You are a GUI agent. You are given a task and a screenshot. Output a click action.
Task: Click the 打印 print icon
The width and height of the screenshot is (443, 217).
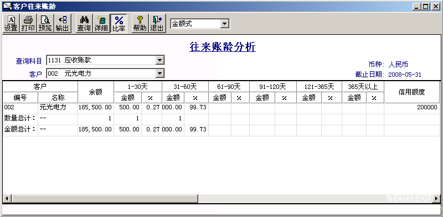pos(28,24)
